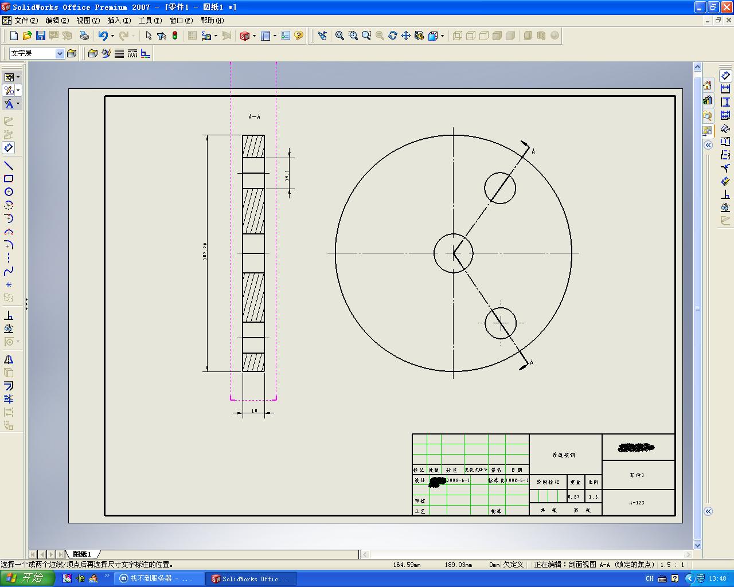Select the Centerline sketch tool
The width and height of the screenshot is (734, 587).
[9, 258]
